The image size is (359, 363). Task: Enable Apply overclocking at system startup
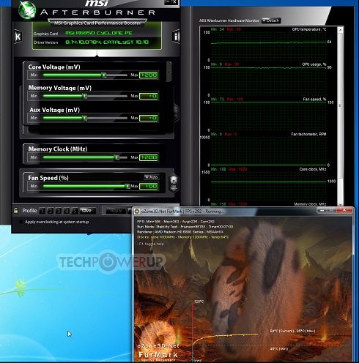21,222
